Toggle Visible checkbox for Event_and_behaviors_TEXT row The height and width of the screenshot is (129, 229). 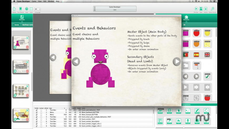[x=36, y=110]
